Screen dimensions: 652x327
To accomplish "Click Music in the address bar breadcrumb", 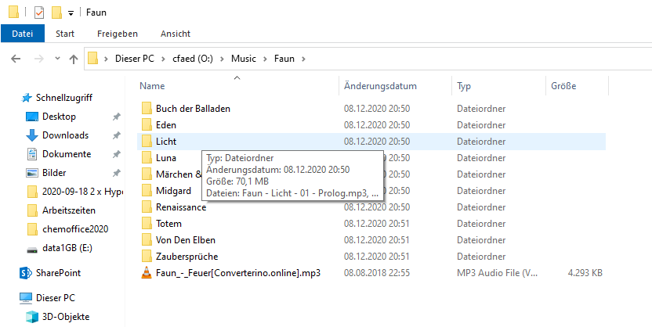I will tap(244, 59).
